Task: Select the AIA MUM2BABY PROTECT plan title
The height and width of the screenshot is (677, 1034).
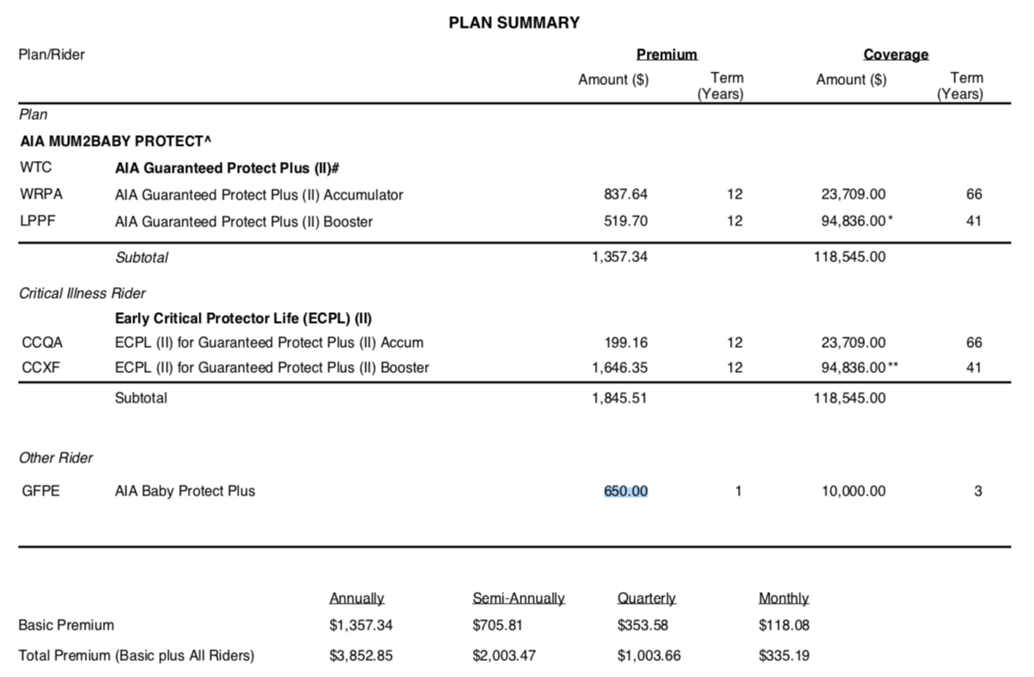Action: click(x=115, y=141)
